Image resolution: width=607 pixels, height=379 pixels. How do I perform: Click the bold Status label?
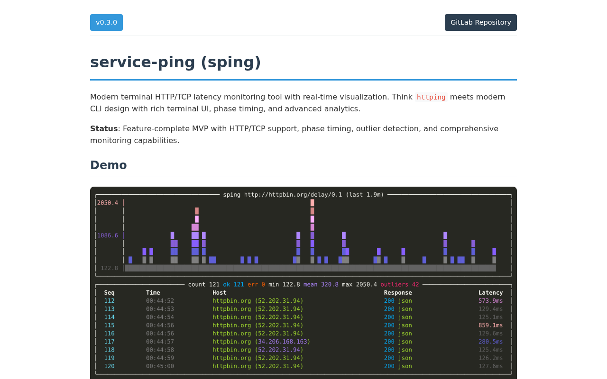[103, 128]
